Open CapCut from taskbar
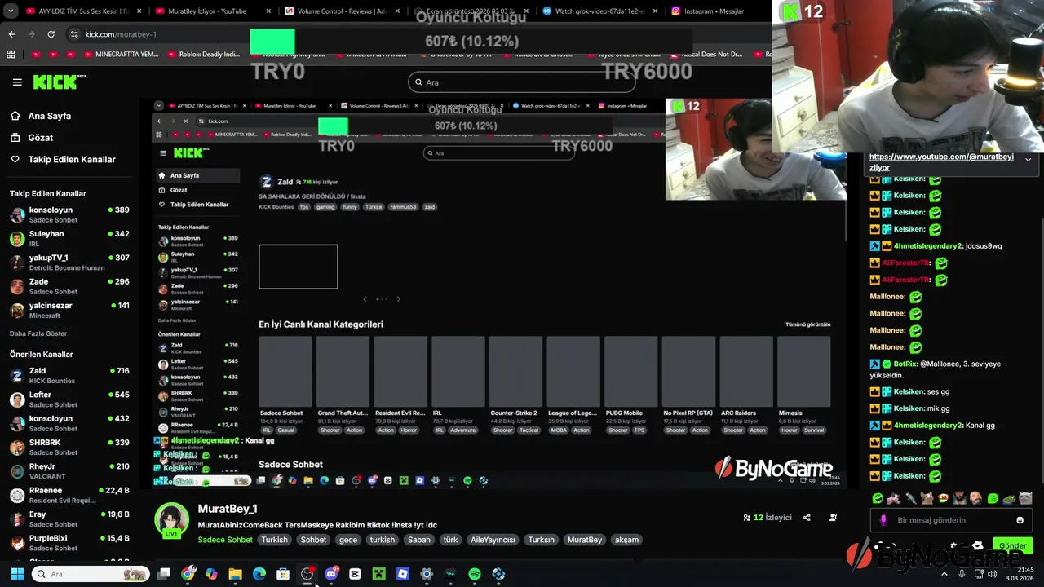1044x587 pixels. coord(355,574)
